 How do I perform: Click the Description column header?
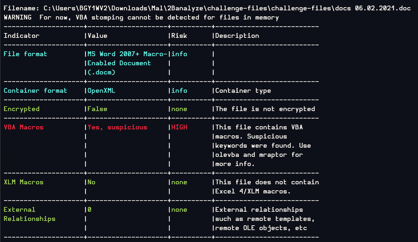pyautogui.click(x=237, y=36)
